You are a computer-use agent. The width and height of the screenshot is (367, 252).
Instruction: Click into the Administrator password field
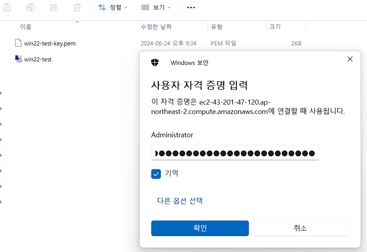pyautogui.click(x=235, y=153)
